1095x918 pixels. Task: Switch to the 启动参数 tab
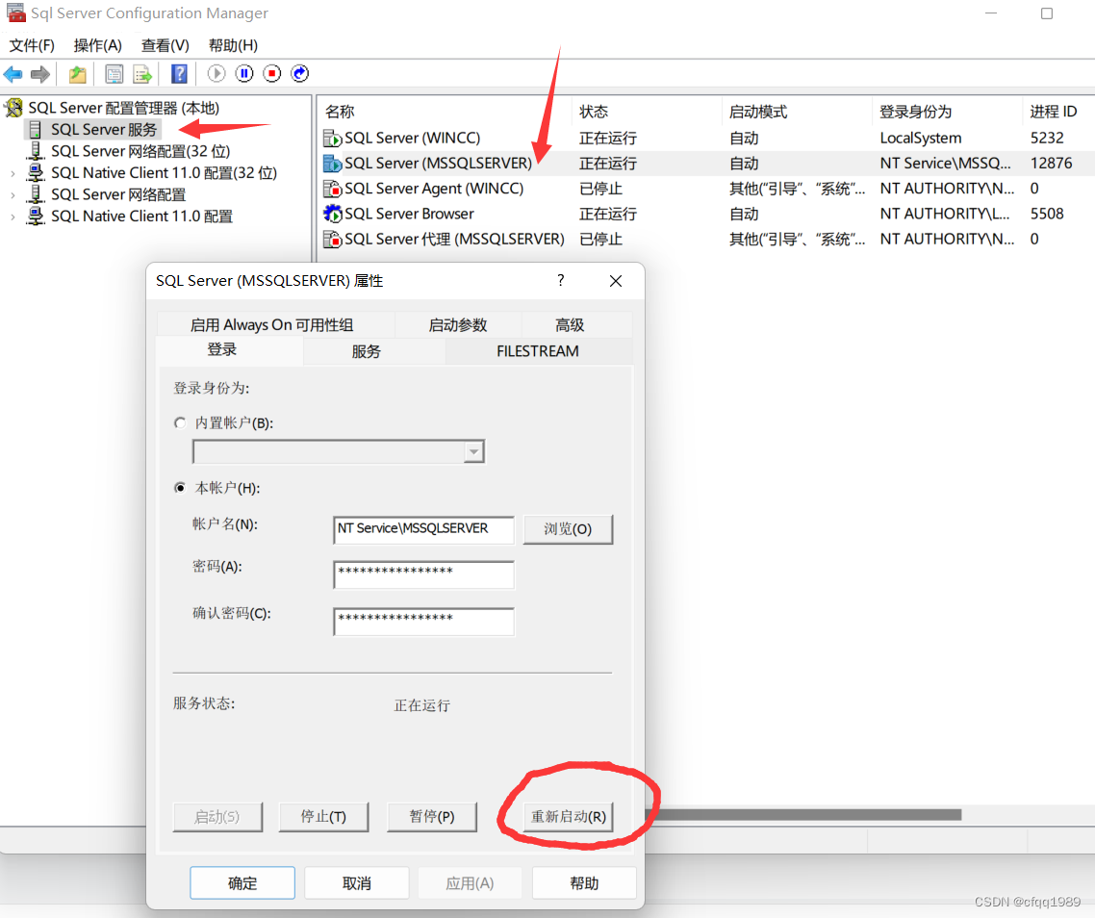click(x=458, y=325)
